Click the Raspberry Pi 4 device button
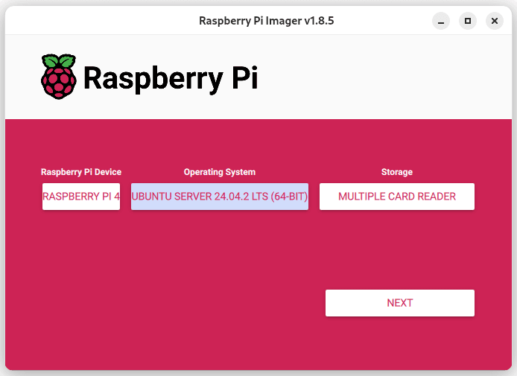The height and width of the screenshot is (376, 517). pyautogui.click(x=81, y=197)
